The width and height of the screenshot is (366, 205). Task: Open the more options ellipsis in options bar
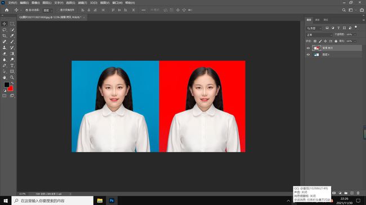[144, 10]
